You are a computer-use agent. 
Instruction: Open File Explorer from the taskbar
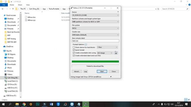tap(17, 104)
